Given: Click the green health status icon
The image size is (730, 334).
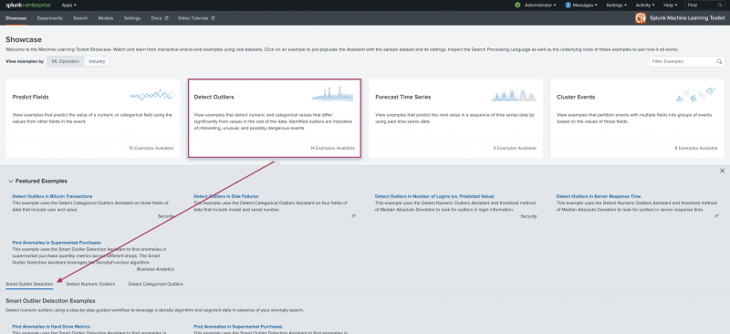Looking at the screenshot, I should tap(517, 5).
